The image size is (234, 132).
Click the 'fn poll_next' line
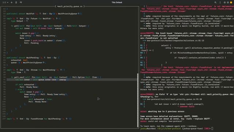pyautogui.click(x=56, y=77)
